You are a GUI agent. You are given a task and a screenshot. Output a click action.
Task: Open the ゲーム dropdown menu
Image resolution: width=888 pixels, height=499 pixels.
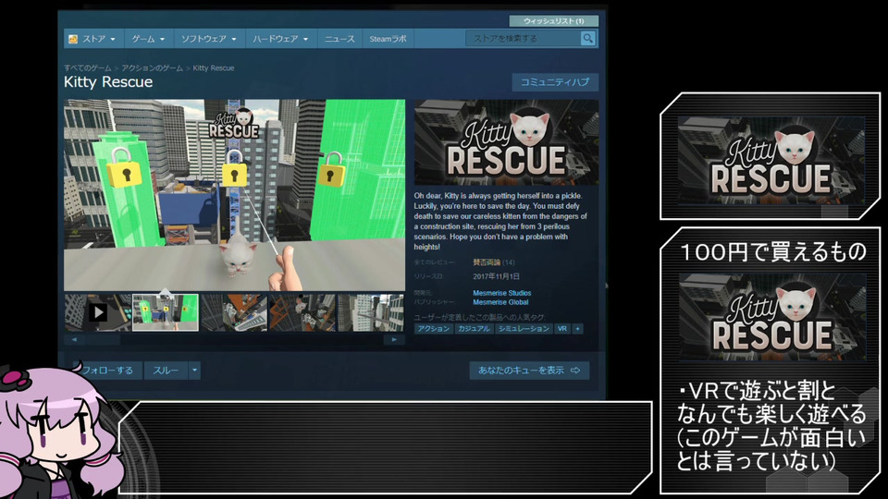click(148, 39)
